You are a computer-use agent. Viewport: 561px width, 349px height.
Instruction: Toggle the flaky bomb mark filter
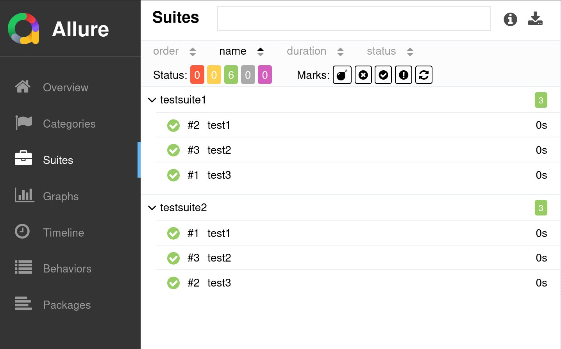point(342,75)
